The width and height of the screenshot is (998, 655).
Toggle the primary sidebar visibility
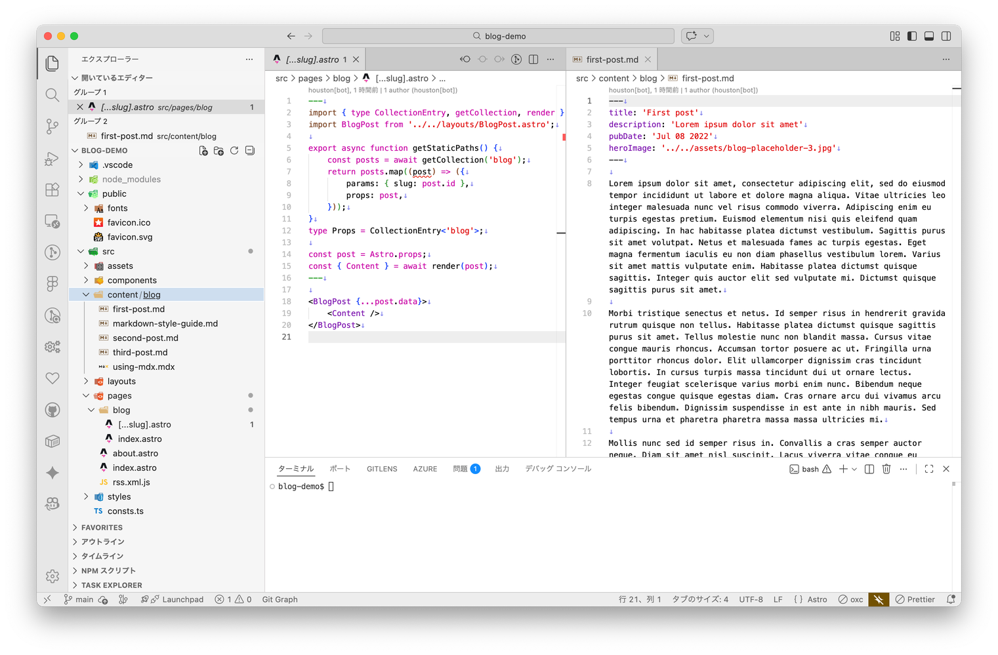pyautogui.click(x=912, y=36)
